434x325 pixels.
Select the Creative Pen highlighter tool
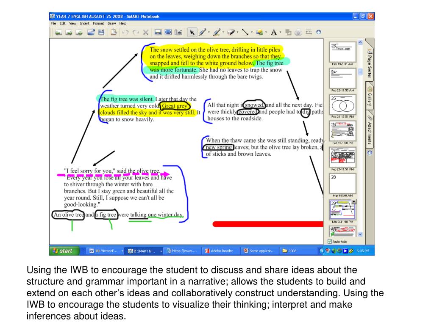[217, 32]
